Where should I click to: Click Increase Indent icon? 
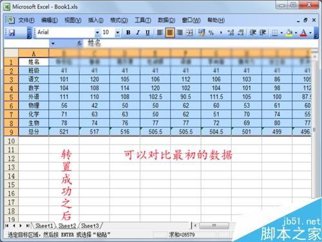[263, 33]
